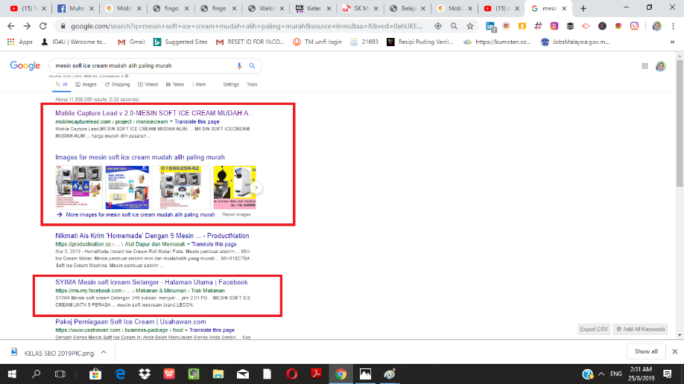Open the More search filters dropdown
The height and width of the screenshot is (384, 684).
[x=199, y=85]
